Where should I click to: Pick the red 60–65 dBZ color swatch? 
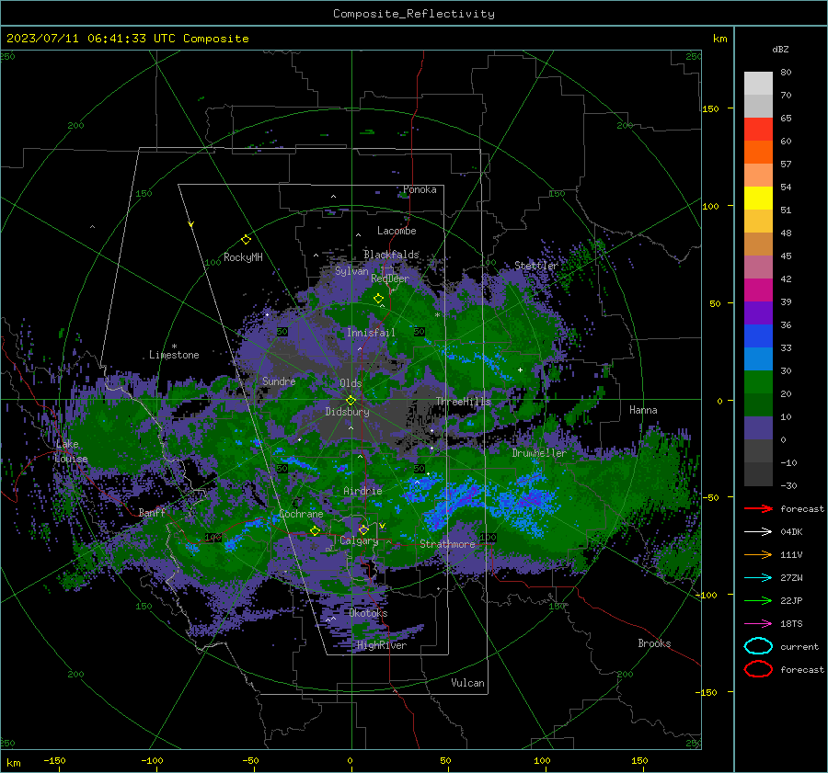click(758, 130)
